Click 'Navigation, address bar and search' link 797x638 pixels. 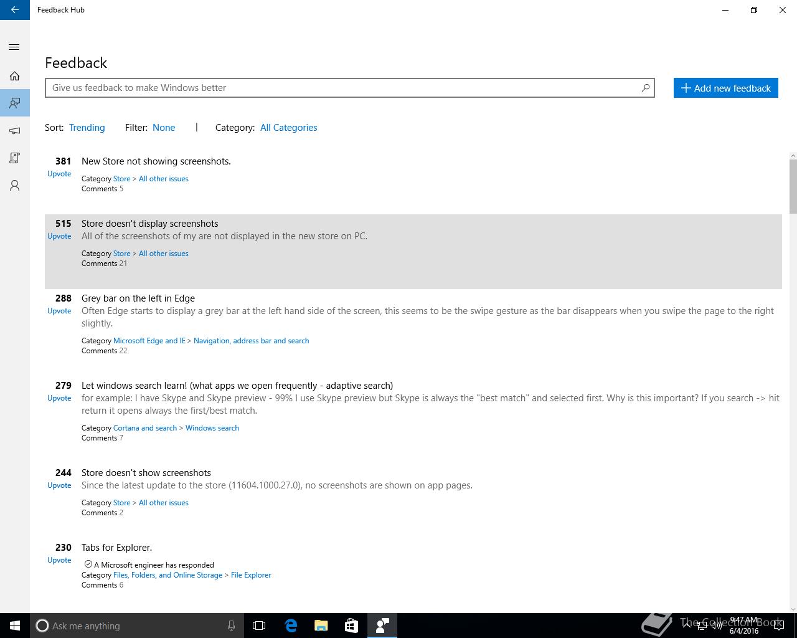(x=252, y=341)
